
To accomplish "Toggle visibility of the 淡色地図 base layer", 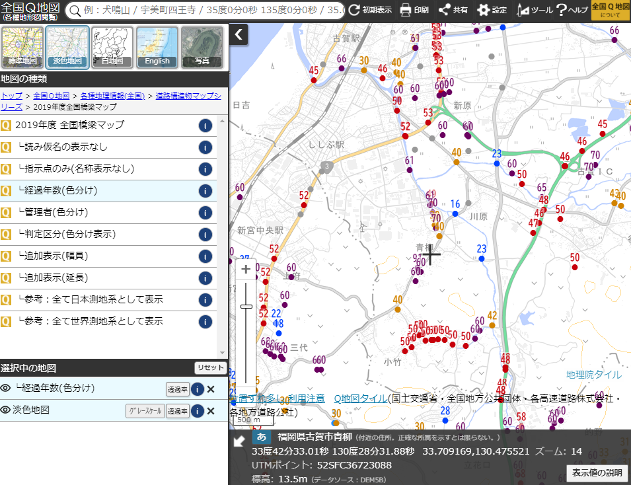I will pyautogui.click(x=7, y=410).
